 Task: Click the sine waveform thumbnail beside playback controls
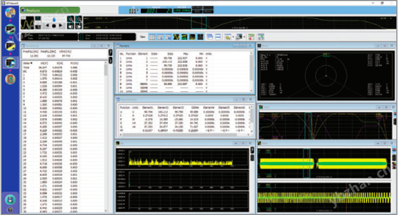click(27, 23)
